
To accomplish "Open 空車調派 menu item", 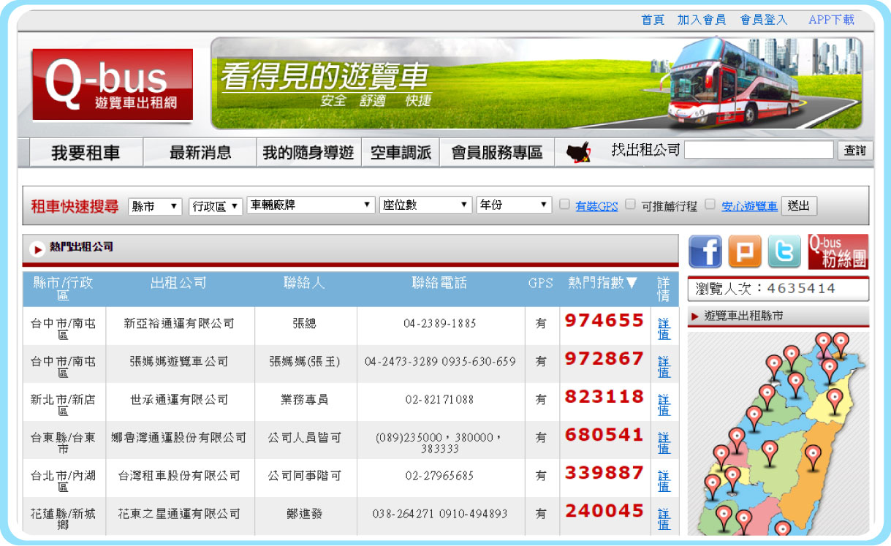I will tap(401, 153).
